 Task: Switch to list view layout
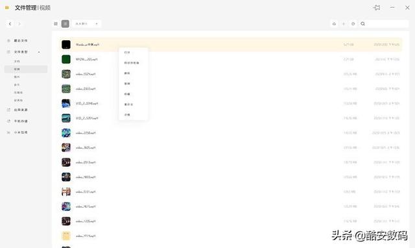[65, 24]
